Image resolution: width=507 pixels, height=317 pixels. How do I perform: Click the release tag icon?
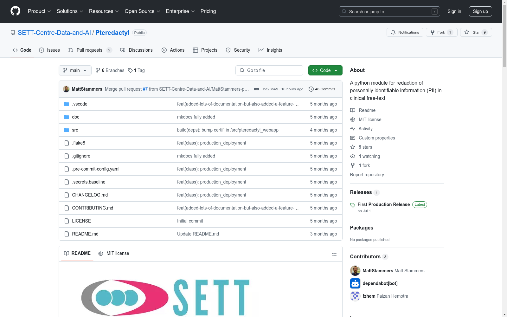(353, 205)
